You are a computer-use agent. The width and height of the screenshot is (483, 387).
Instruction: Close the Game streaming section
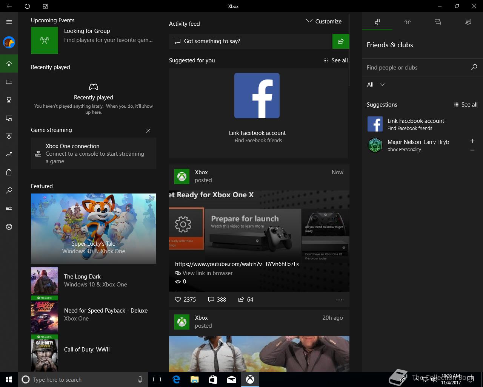(x=148, y=131)
